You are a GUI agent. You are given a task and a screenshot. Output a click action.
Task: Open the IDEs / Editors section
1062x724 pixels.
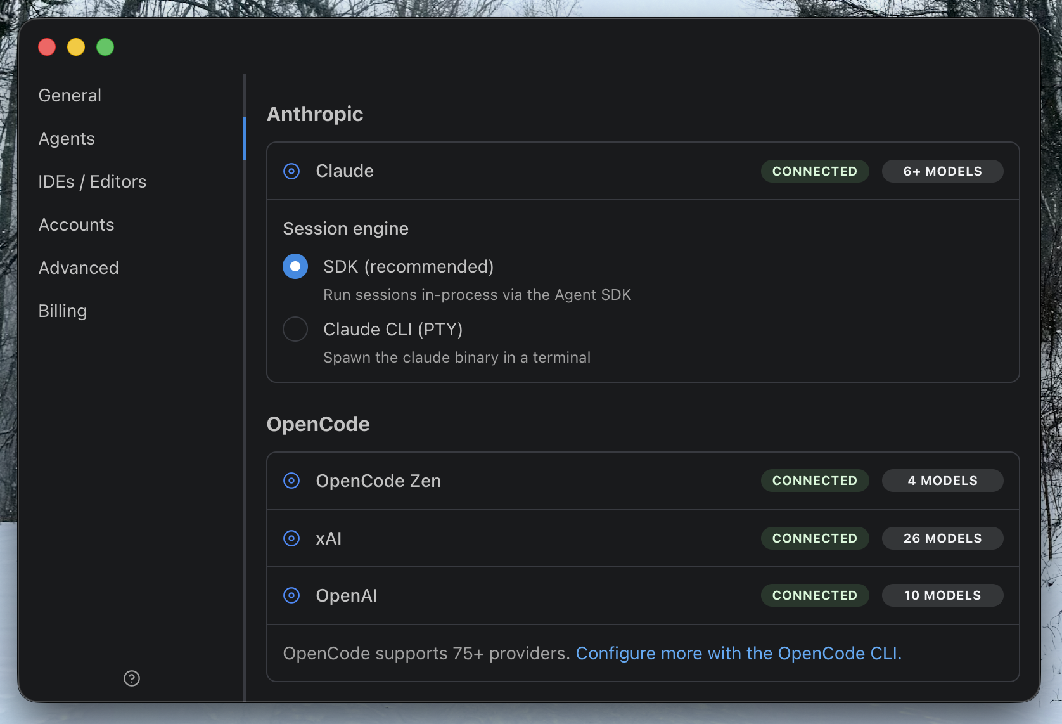pyautogui.click(x=93, y=181)
